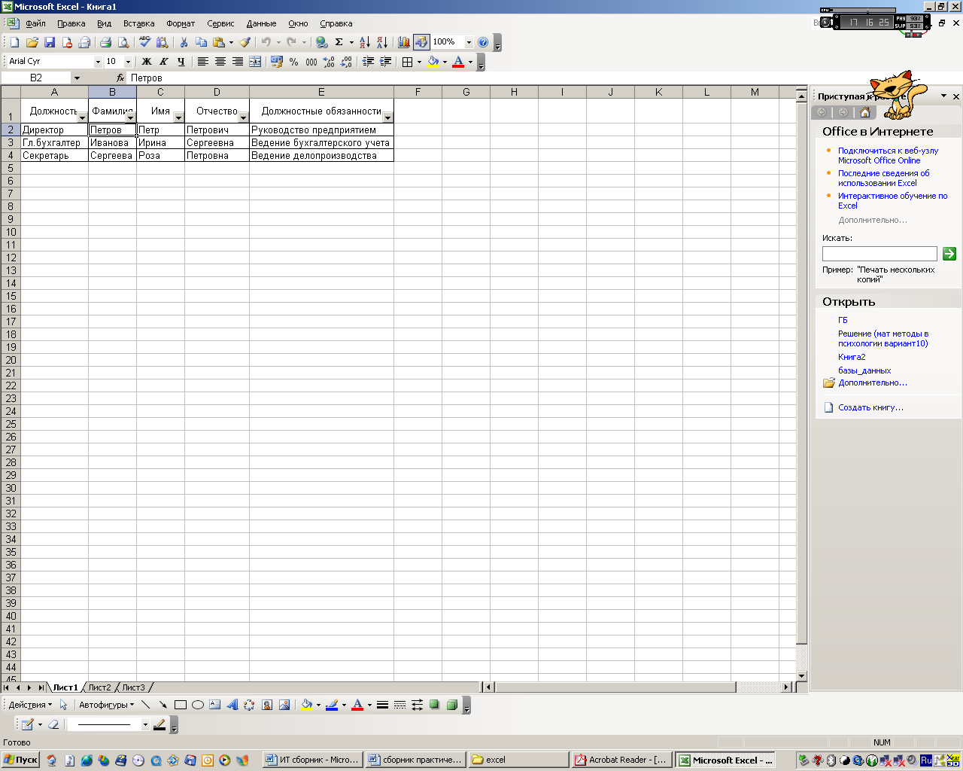
Task: Open the Фамилия filter dropdown
Action: pos(131,117)
